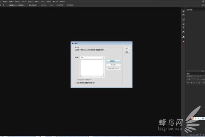The image size is (205, 137).
Task: Click the Sogou input method icon
Action: click(x=192, y=118)
